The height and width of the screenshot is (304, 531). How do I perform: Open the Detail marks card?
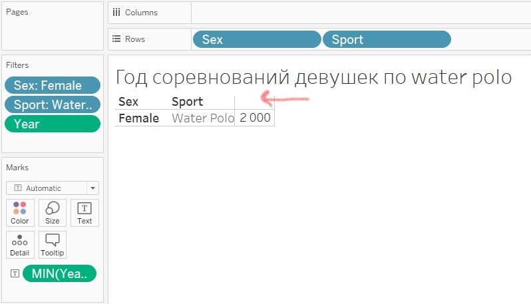point(20,245)
